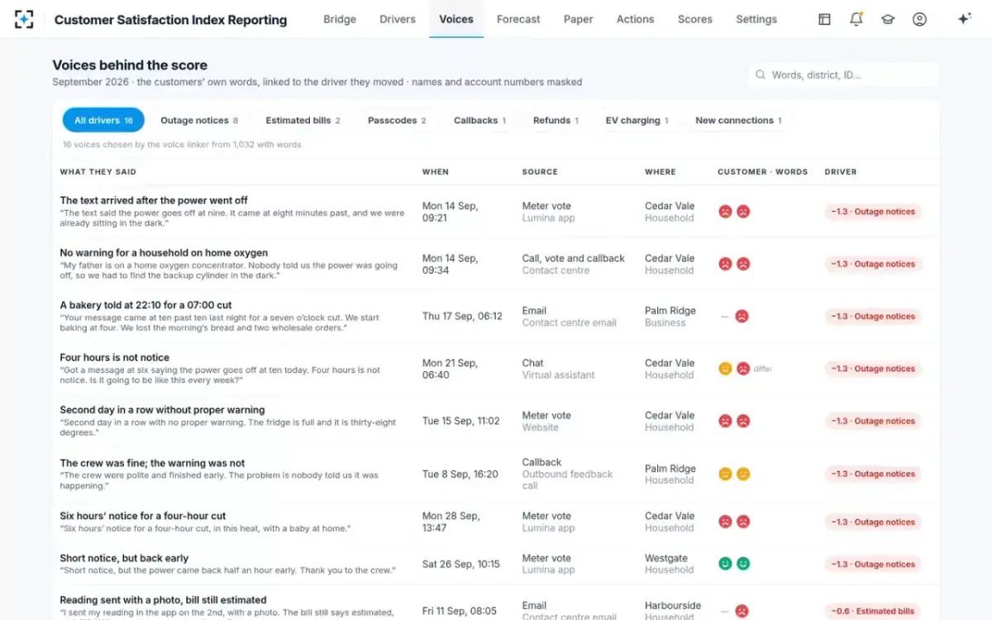Screen dimensions: 992x620
Task: Click the red sad face in the bakery row
Action: click(x=742, y=316)
